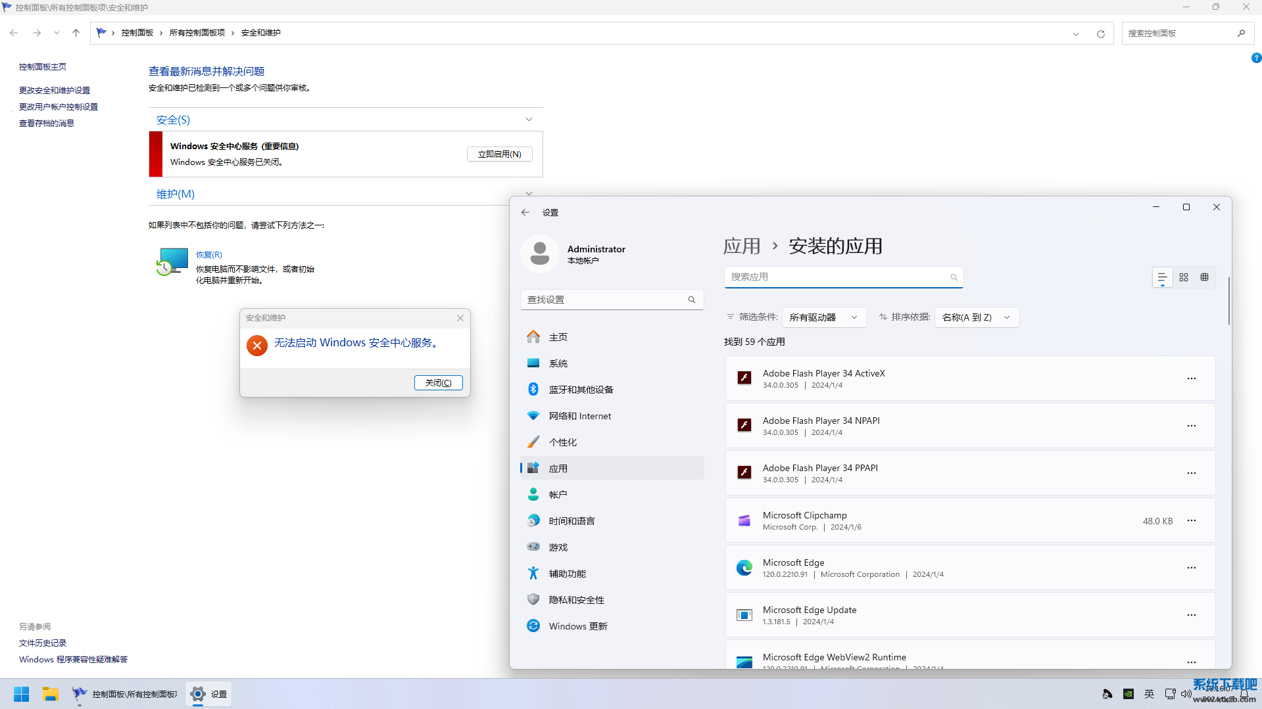Select 隐私和安全性 in Settings sidebar
The width and height of the screenshot is (1262, 709).
pos(576,600)
